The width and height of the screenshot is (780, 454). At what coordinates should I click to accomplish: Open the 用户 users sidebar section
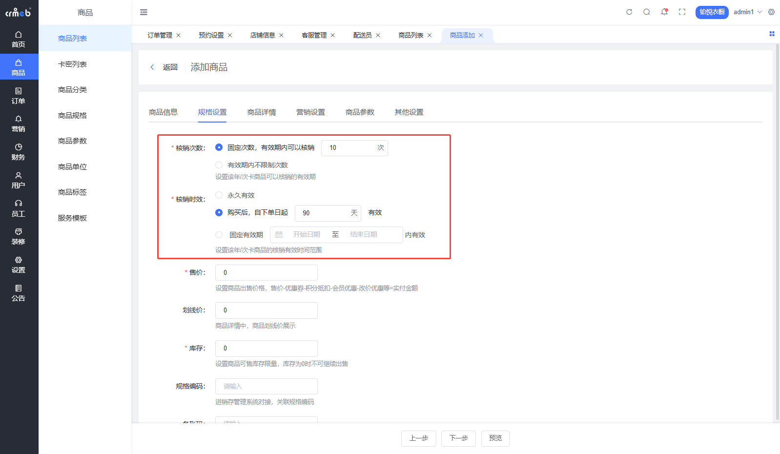tap(19, 180)
